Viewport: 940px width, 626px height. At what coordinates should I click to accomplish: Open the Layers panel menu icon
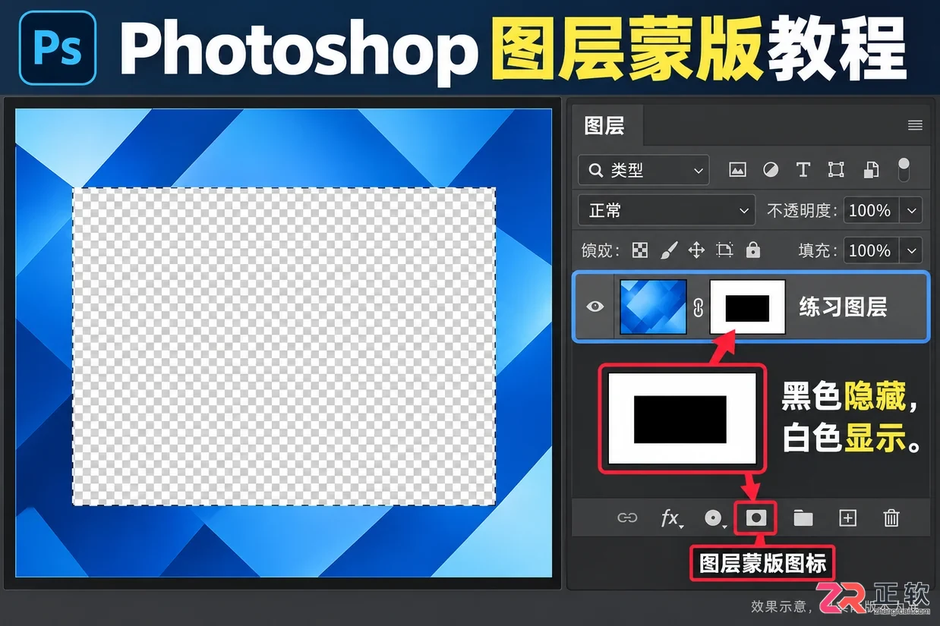tap(914, 125)
